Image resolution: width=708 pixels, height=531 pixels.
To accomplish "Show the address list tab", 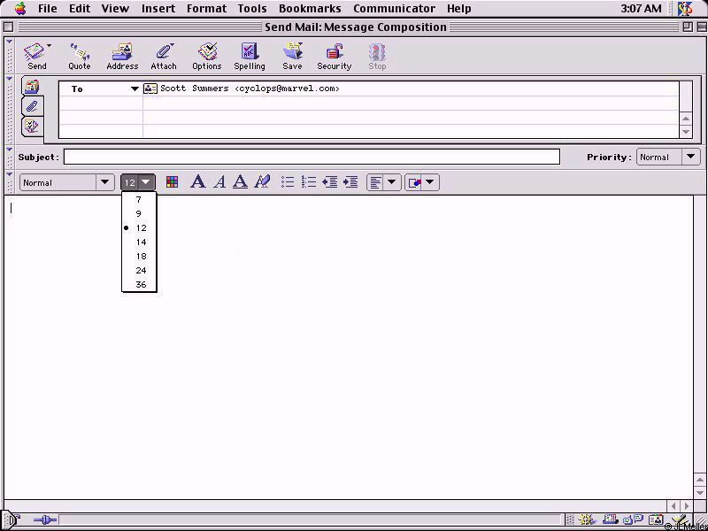I will pos(32,86).
